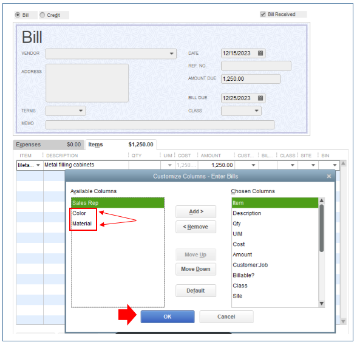Switch to the Items tab
The height and width of the screenshot is (345, 357).
coord(121,145)
